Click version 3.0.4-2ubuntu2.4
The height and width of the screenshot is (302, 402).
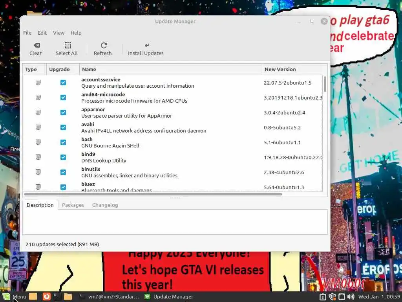click(284, 112)
